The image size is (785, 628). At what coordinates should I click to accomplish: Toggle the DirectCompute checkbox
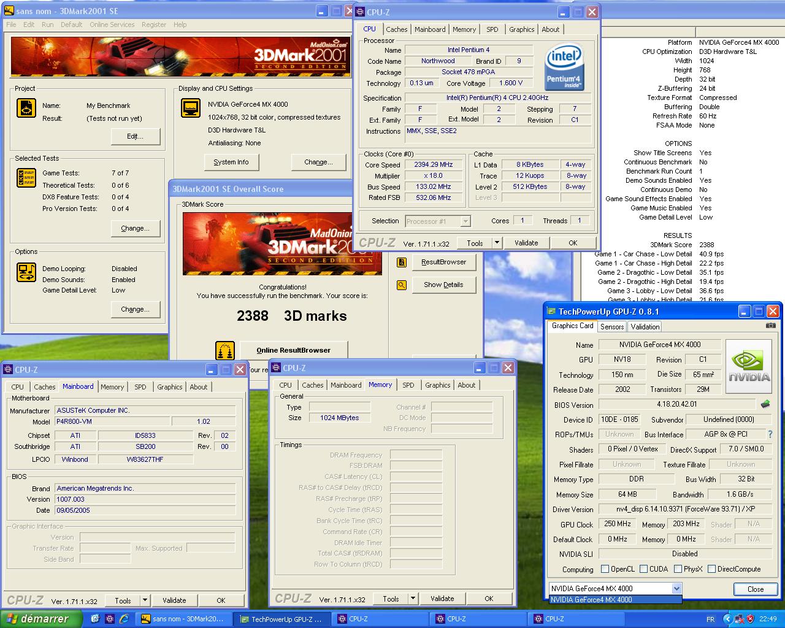pos(711,569)
